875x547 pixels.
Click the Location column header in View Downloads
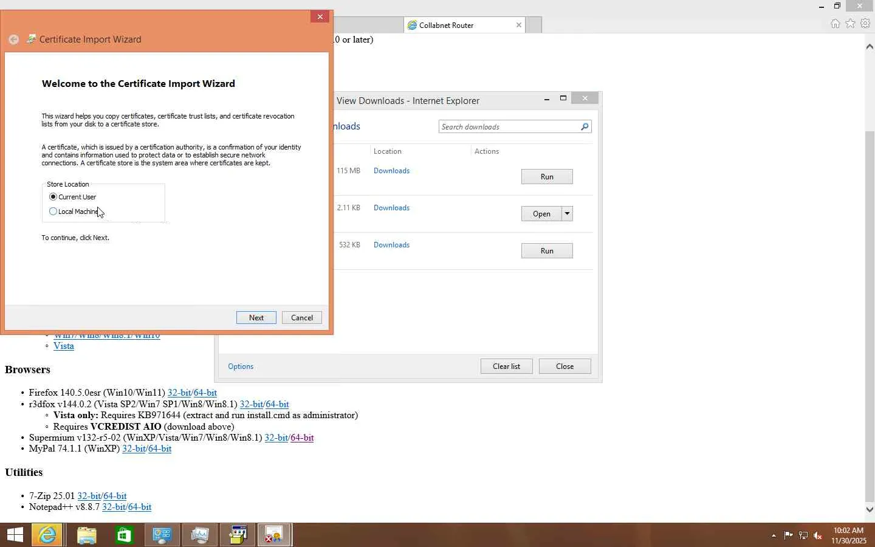388,151
